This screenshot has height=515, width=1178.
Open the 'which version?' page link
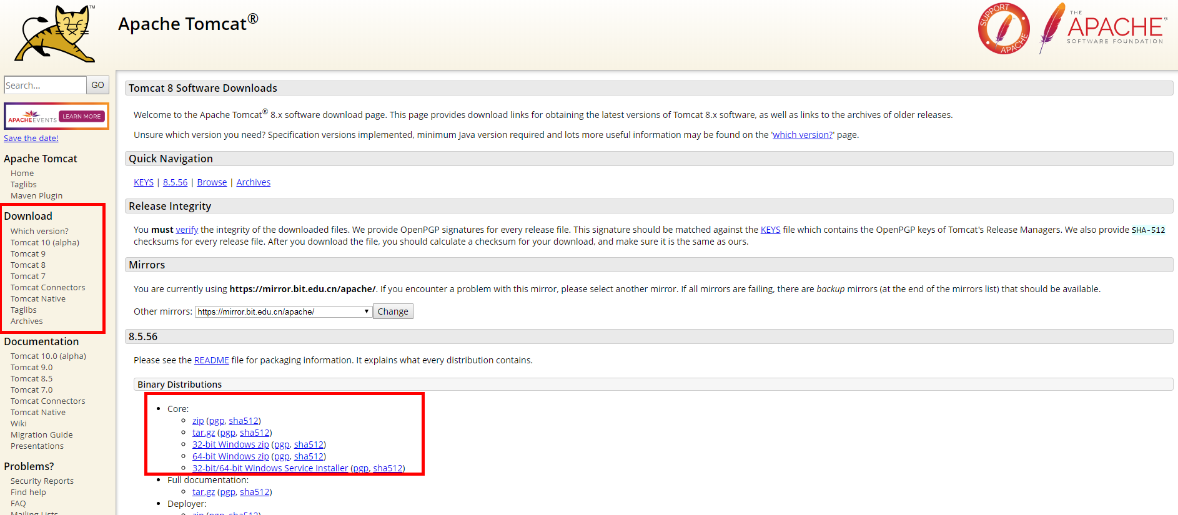pos(803,135)
